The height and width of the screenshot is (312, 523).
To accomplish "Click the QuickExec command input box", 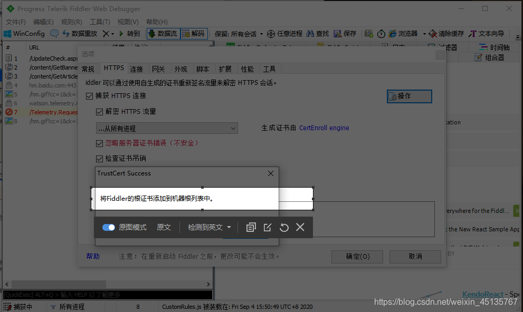I will tap(108, 295).
